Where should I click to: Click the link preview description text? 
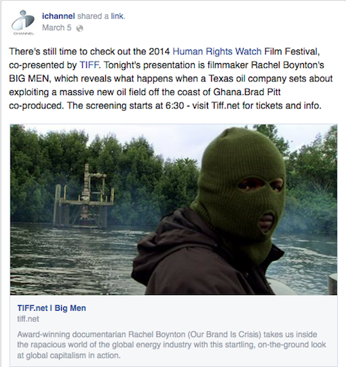(x=172, y=345)
